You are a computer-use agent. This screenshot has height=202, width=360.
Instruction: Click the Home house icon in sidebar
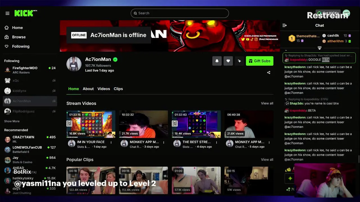pos(7,27)
